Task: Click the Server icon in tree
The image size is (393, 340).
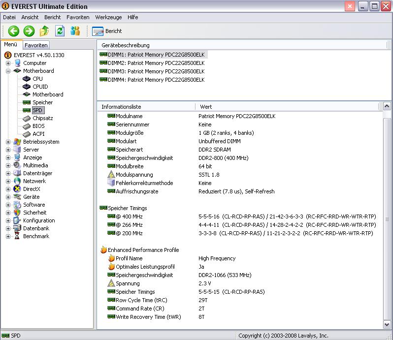Action: tap(17, 150)
